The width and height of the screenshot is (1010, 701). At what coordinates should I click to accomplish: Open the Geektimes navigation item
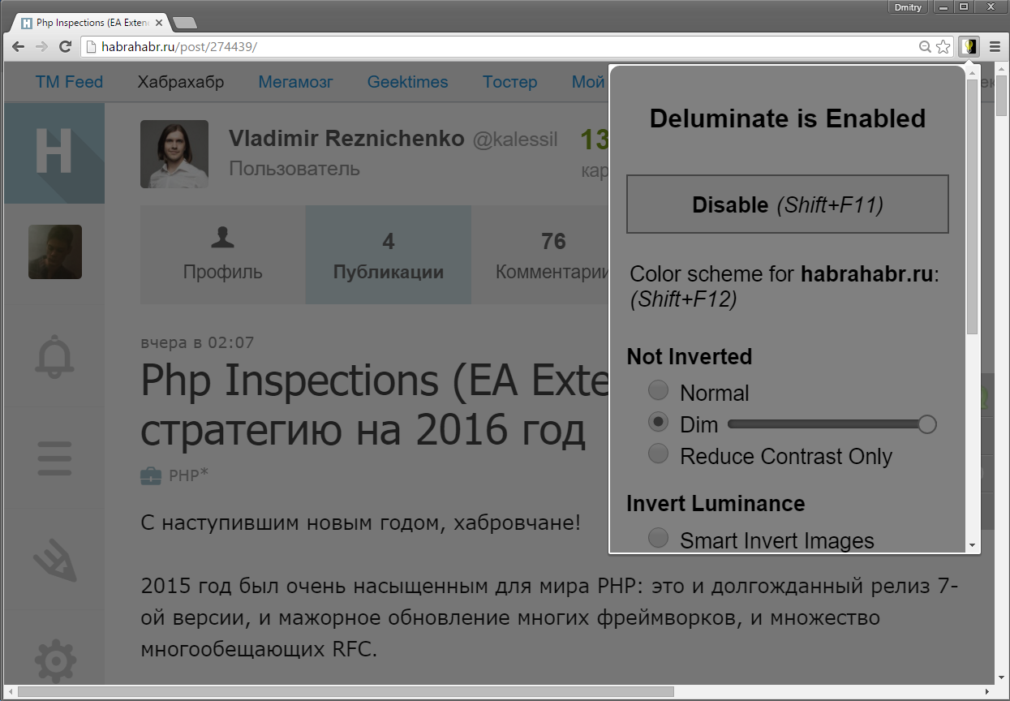point(407,82)
